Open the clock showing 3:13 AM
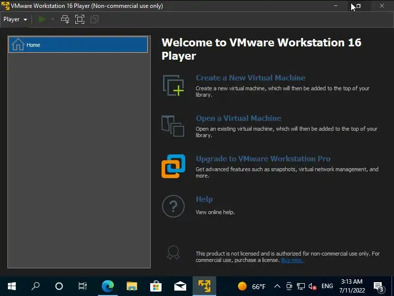 coord(352,286)
